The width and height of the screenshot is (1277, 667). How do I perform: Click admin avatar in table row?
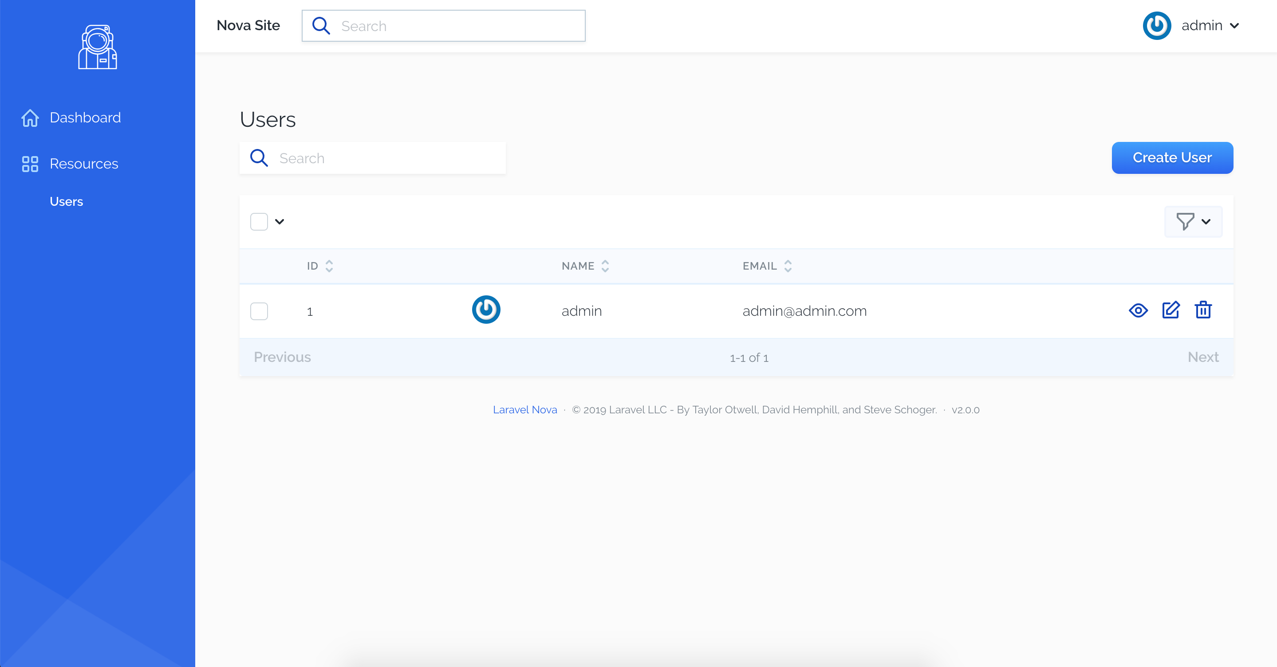tap(486, 310)
